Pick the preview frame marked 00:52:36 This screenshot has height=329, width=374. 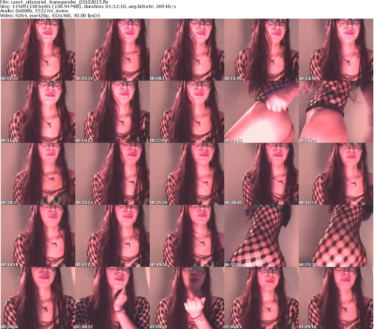262,236
